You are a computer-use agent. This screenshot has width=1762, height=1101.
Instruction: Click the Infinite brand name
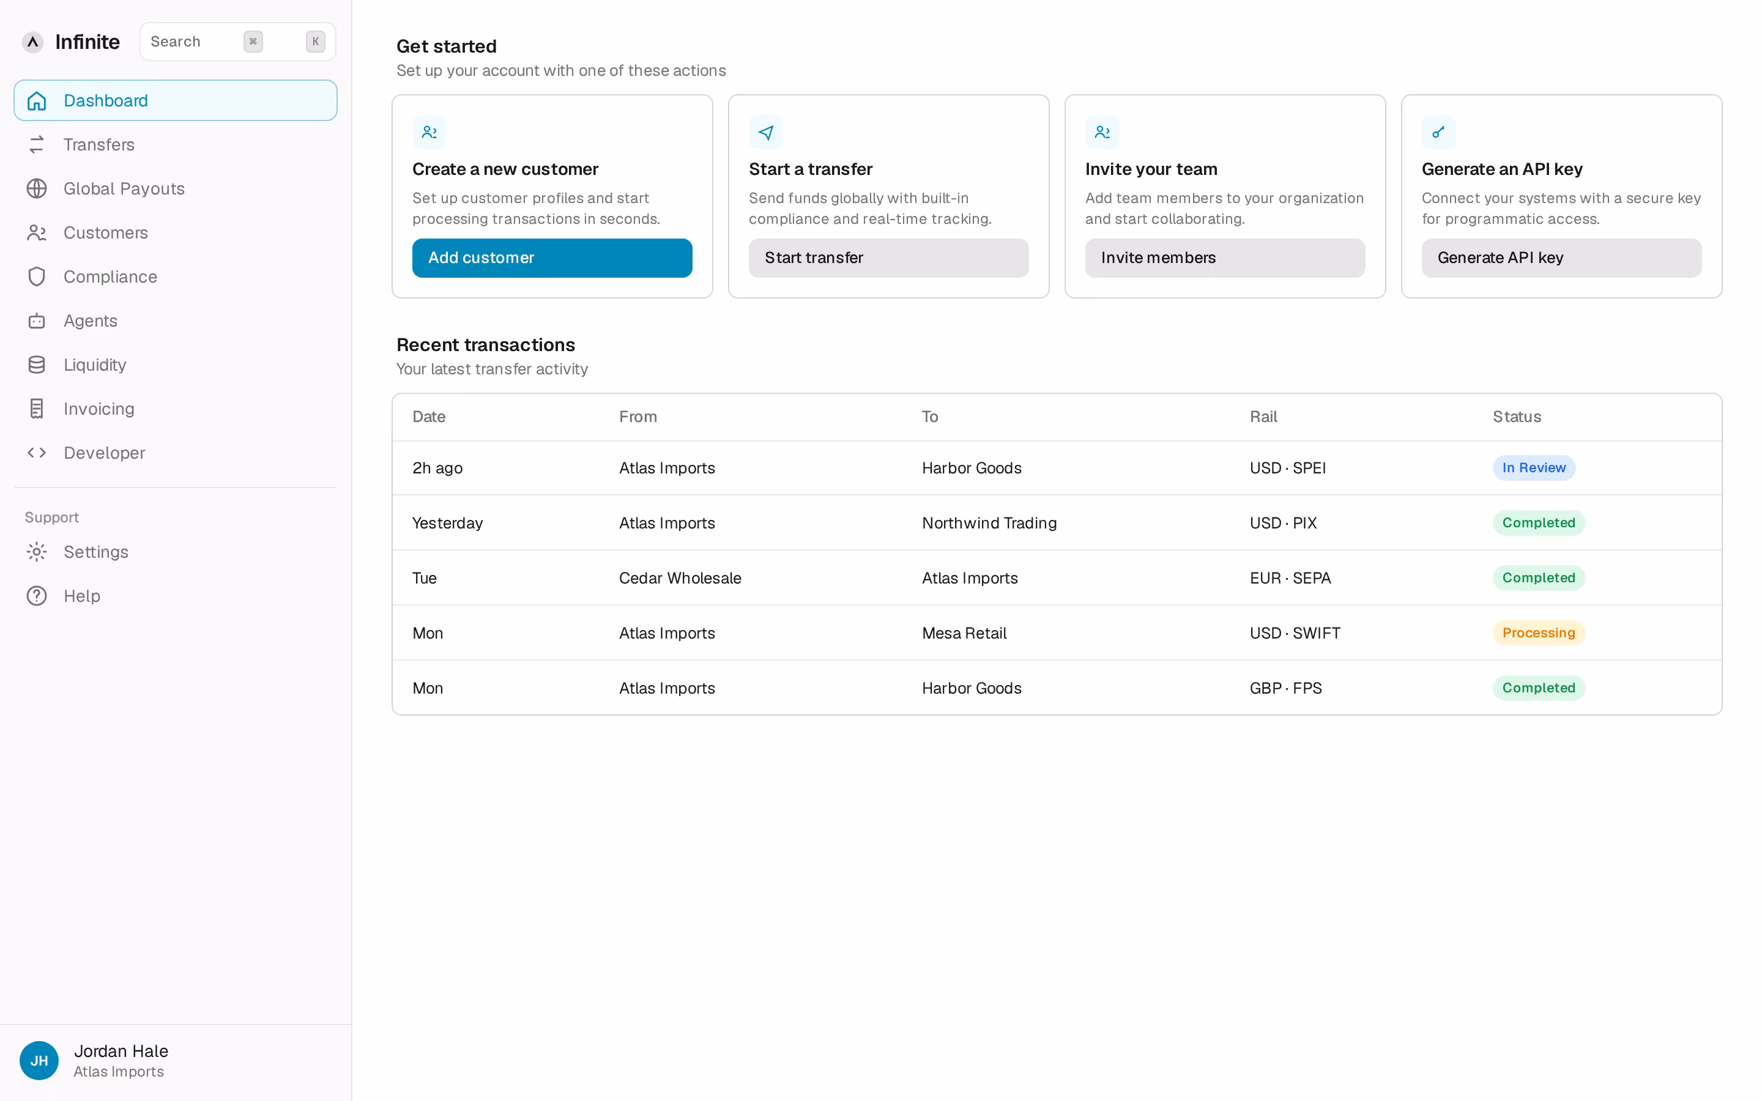87,42
